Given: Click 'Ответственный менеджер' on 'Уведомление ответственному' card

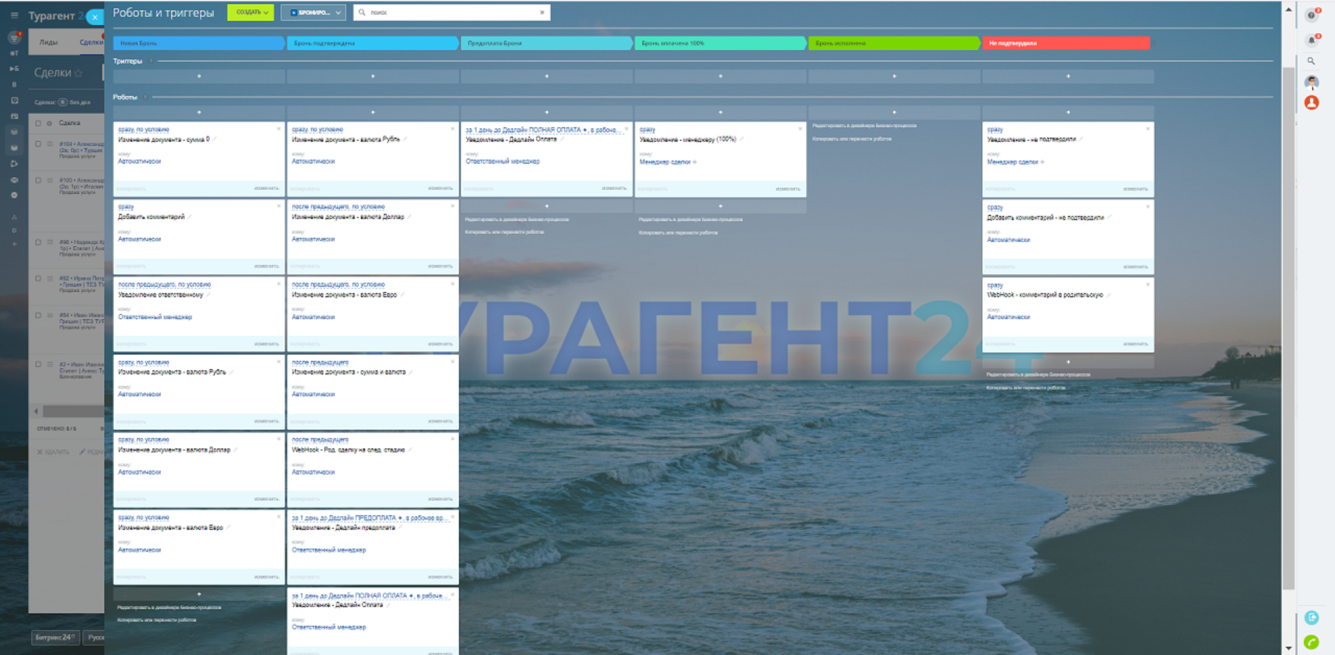Looking at the screenshot, I should pyautogui.click(x=155, y=317).
